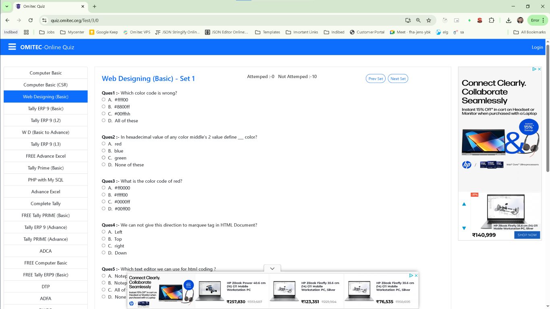Click the browser back arrow

[x=7, y=20]
